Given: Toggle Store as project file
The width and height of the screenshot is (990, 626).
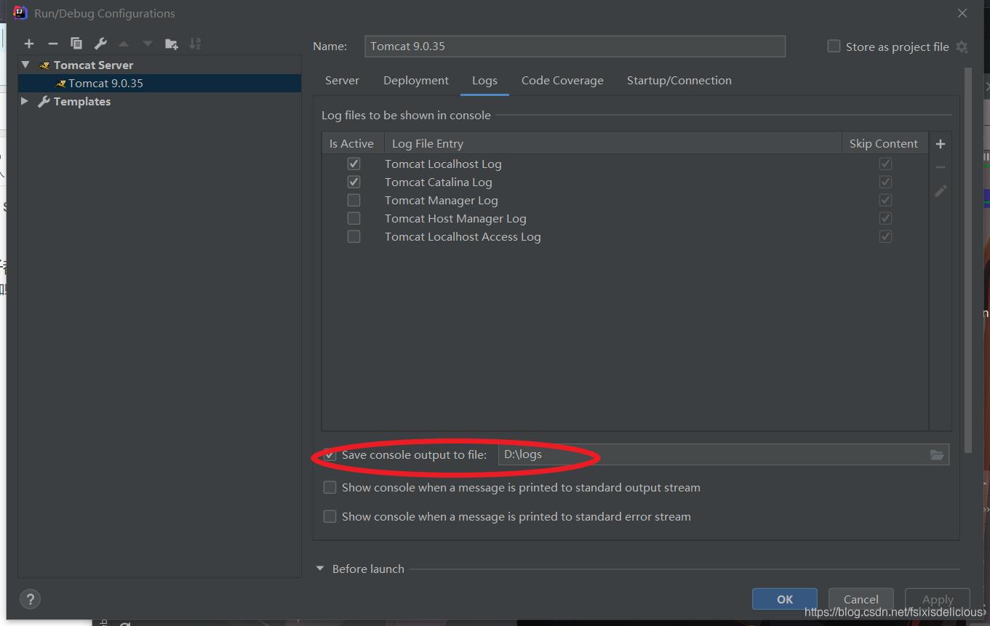Looking at the screenshot, I should point(834,47).
